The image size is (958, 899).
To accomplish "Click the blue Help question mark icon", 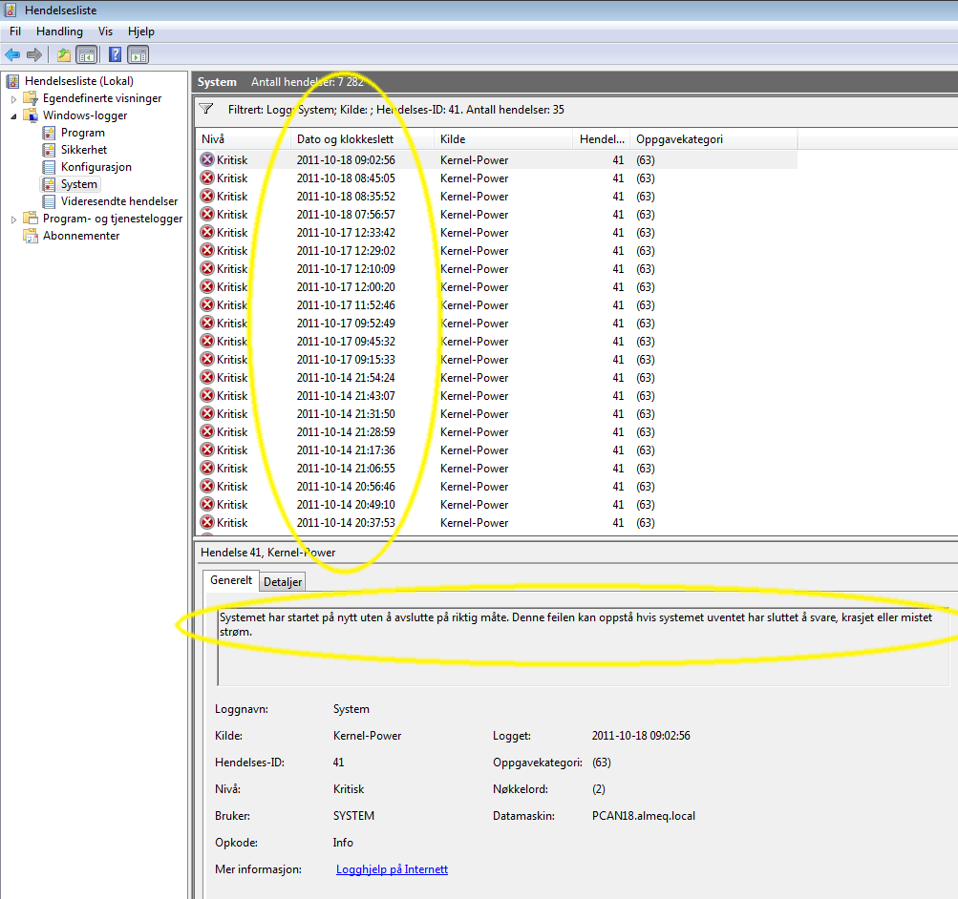I will (115, 54).
